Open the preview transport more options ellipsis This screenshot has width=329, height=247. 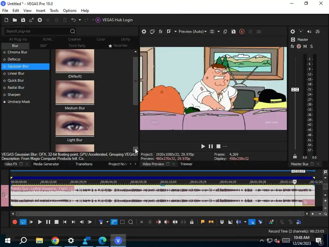(225, 146)
